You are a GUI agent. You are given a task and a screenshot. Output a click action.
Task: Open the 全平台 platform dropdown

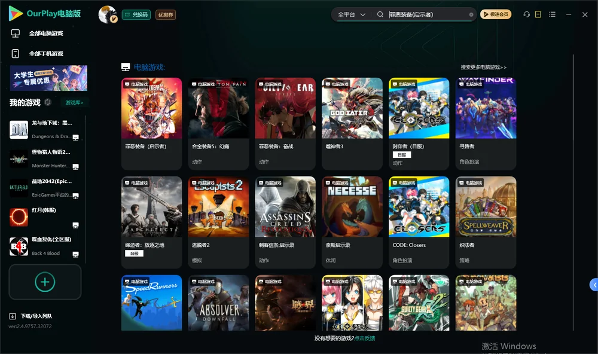351,14
